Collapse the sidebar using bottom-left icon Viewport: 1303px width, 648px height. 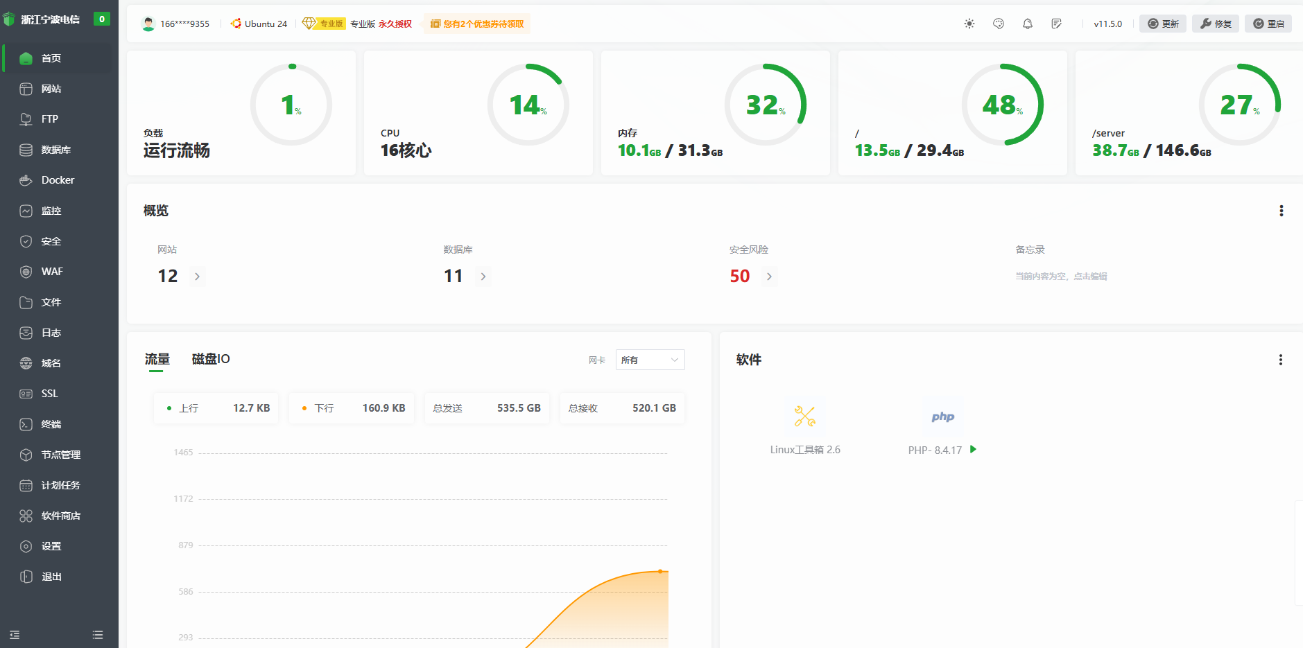point(15,635)
